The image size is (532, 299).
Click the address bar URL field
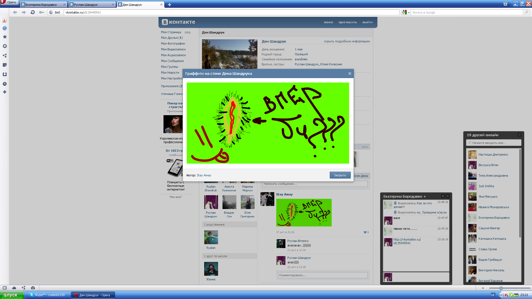232,12
